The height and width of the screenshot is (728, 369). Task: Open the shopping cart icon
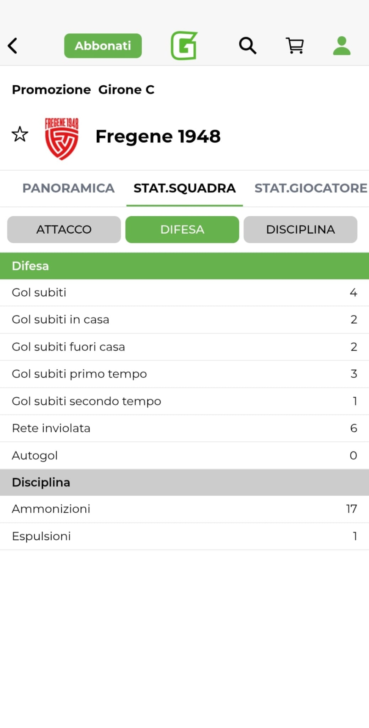pyautogui.click(x=295, y=46)
